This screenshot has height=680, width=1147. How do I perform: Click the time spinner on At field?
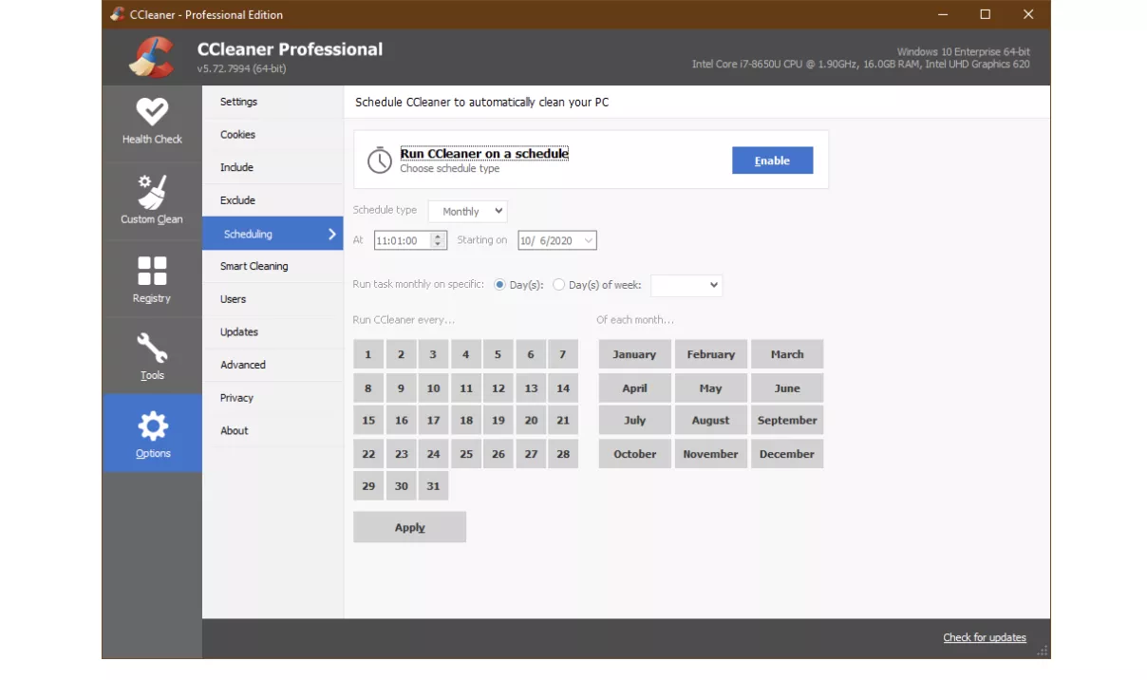coord(438,241)
